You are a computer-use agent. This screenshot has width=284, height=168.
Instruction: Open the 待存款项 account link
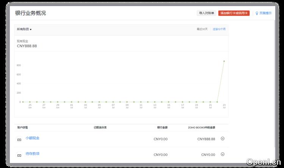click(x=32, y=154)
